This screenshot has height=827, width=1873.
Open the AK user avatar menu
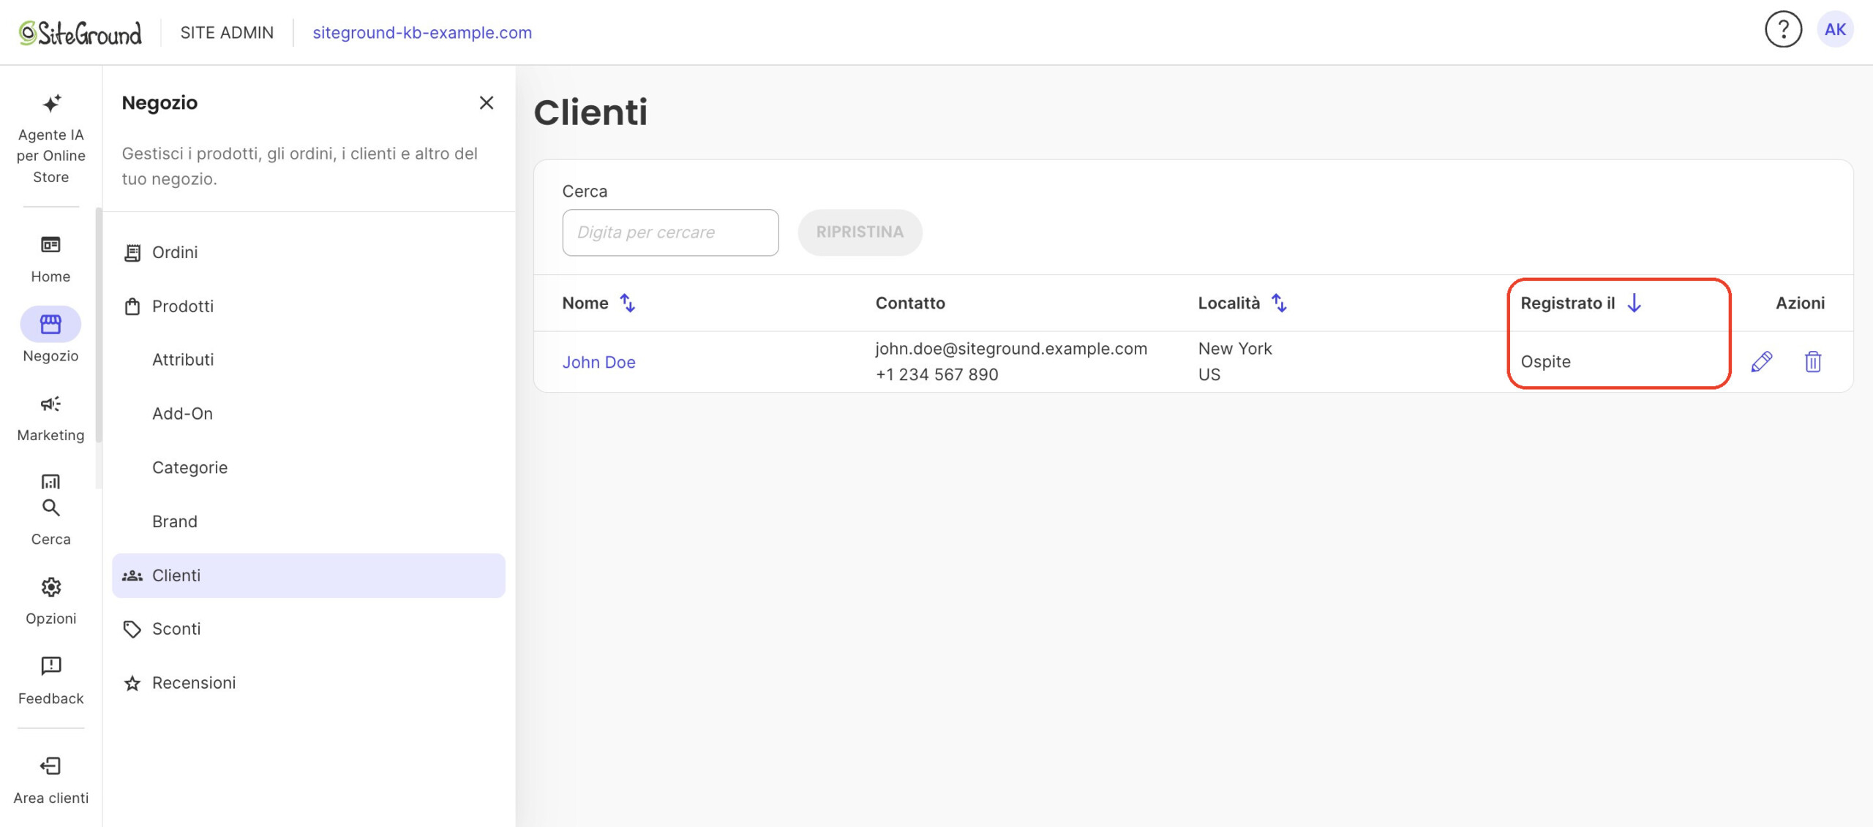1835,30
